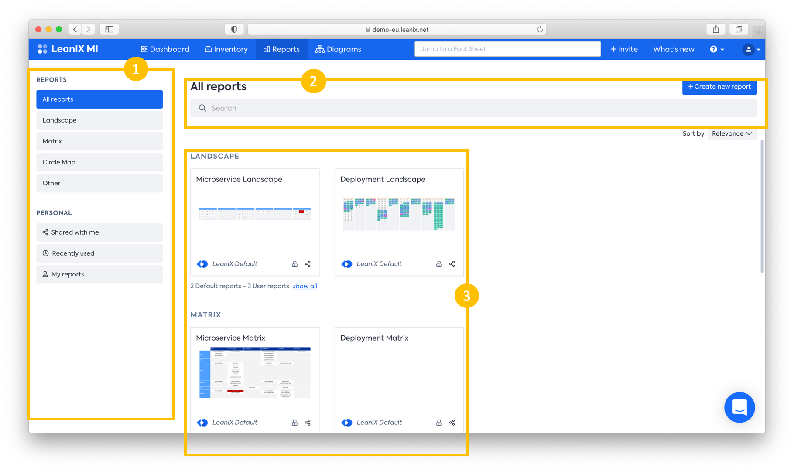Open Recently used reports

click(x=99, y=253)
